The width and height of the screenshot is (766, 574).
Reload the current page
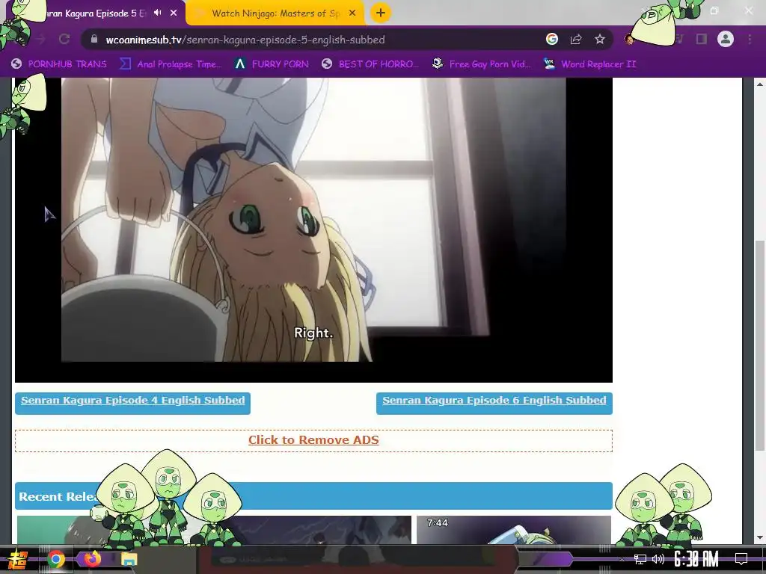(x=64, y=40)
